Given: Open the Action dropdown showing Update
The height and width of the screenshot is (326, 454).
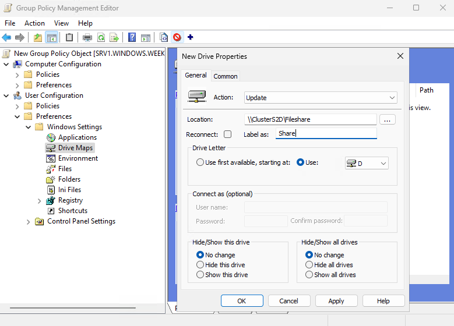Looking at the screenshot, I should tap(321, 98).
